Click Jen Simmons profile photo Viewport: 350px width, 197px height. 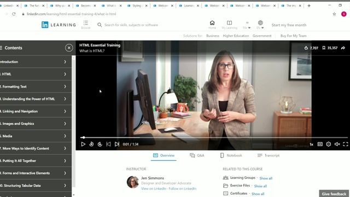[133, 182]
